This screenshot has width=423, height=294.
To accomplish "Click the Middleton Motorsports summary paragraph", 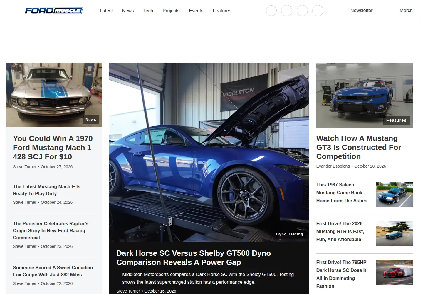I will coord(208,278).
